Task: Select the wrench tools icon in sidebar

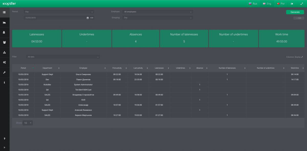Action: point(5,72)
